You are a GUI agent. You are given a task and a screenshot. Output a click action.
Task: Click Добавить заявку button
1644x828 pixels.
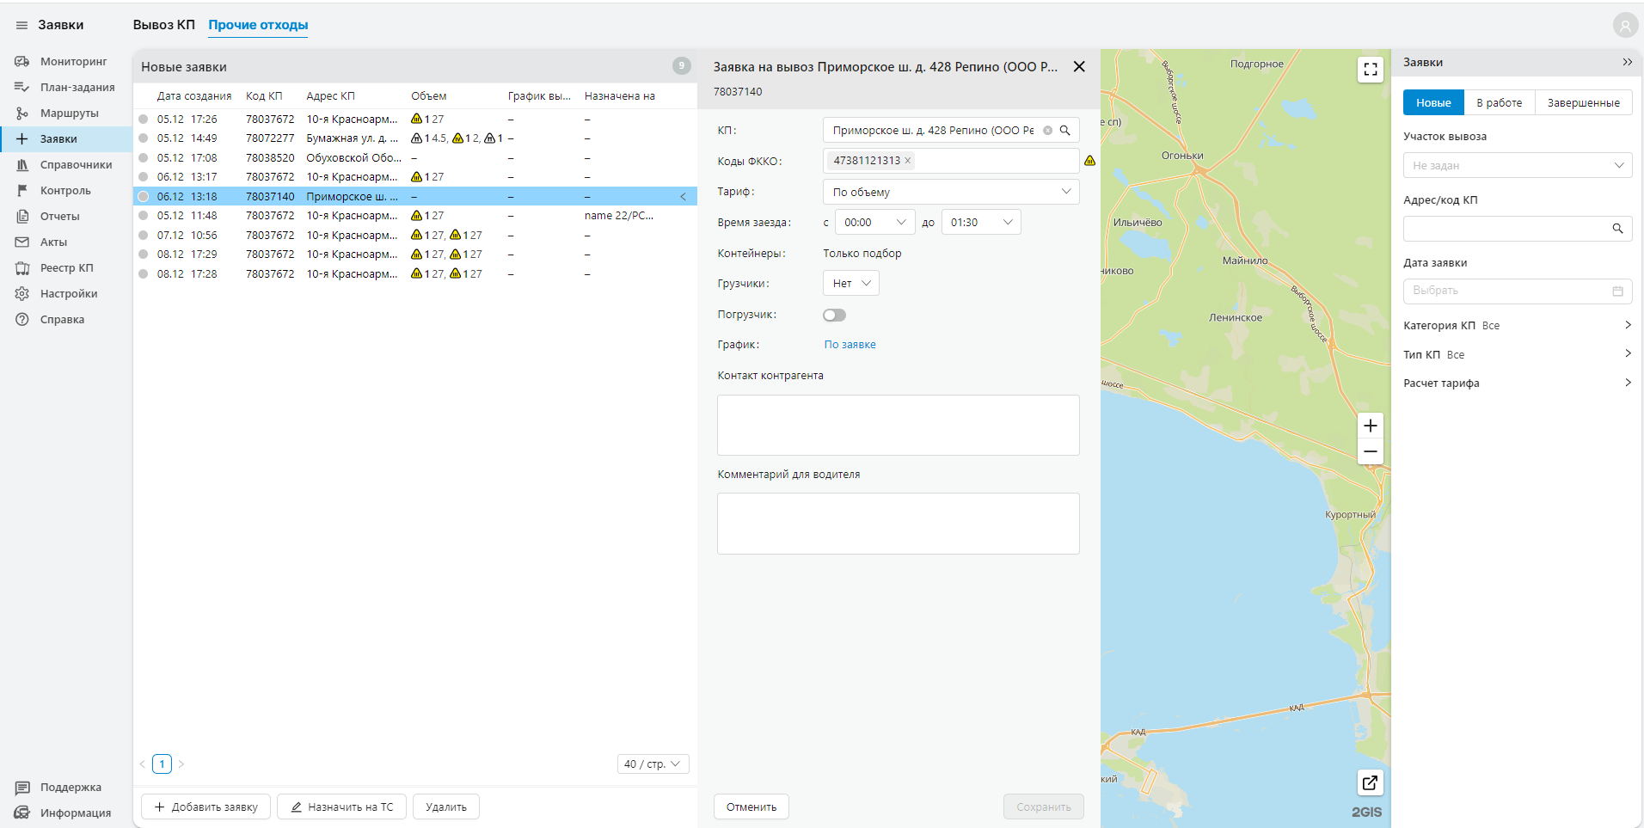click(x=205, y=807)
